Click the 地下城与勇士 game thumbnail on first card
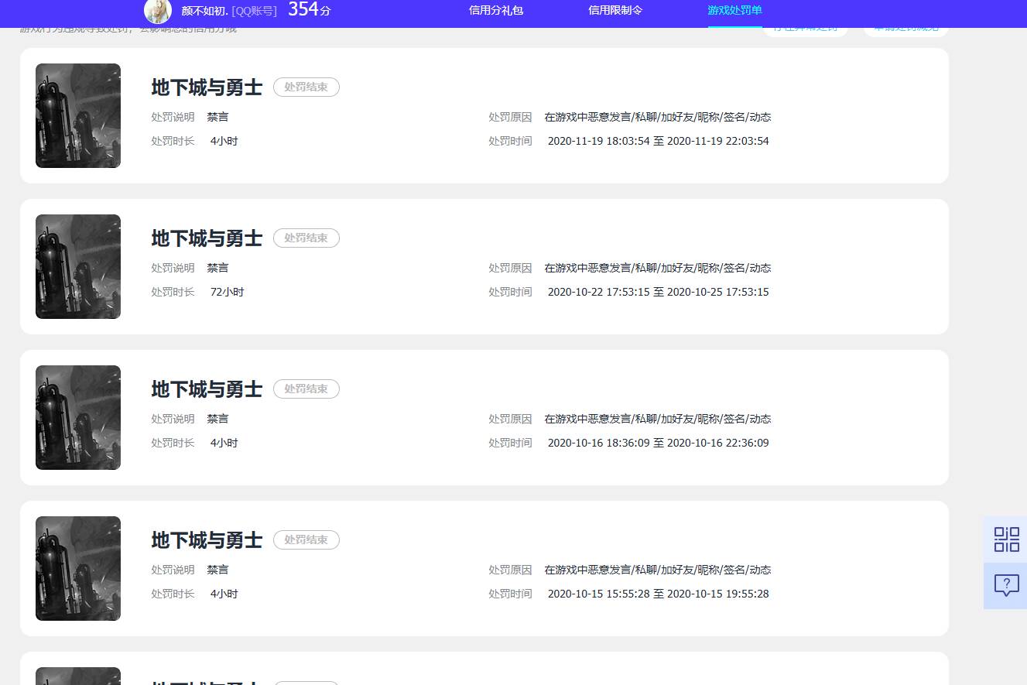 pyautogui.click(x=77, y=115)
